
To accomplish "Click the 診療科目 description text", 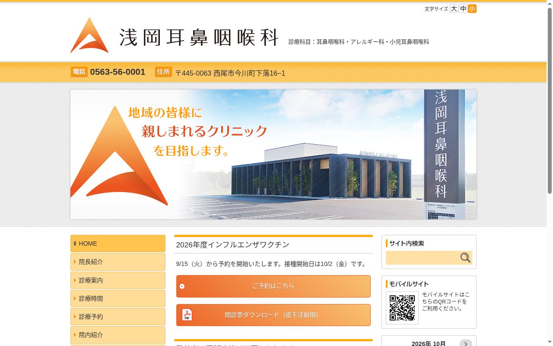I will coord(359,42).
